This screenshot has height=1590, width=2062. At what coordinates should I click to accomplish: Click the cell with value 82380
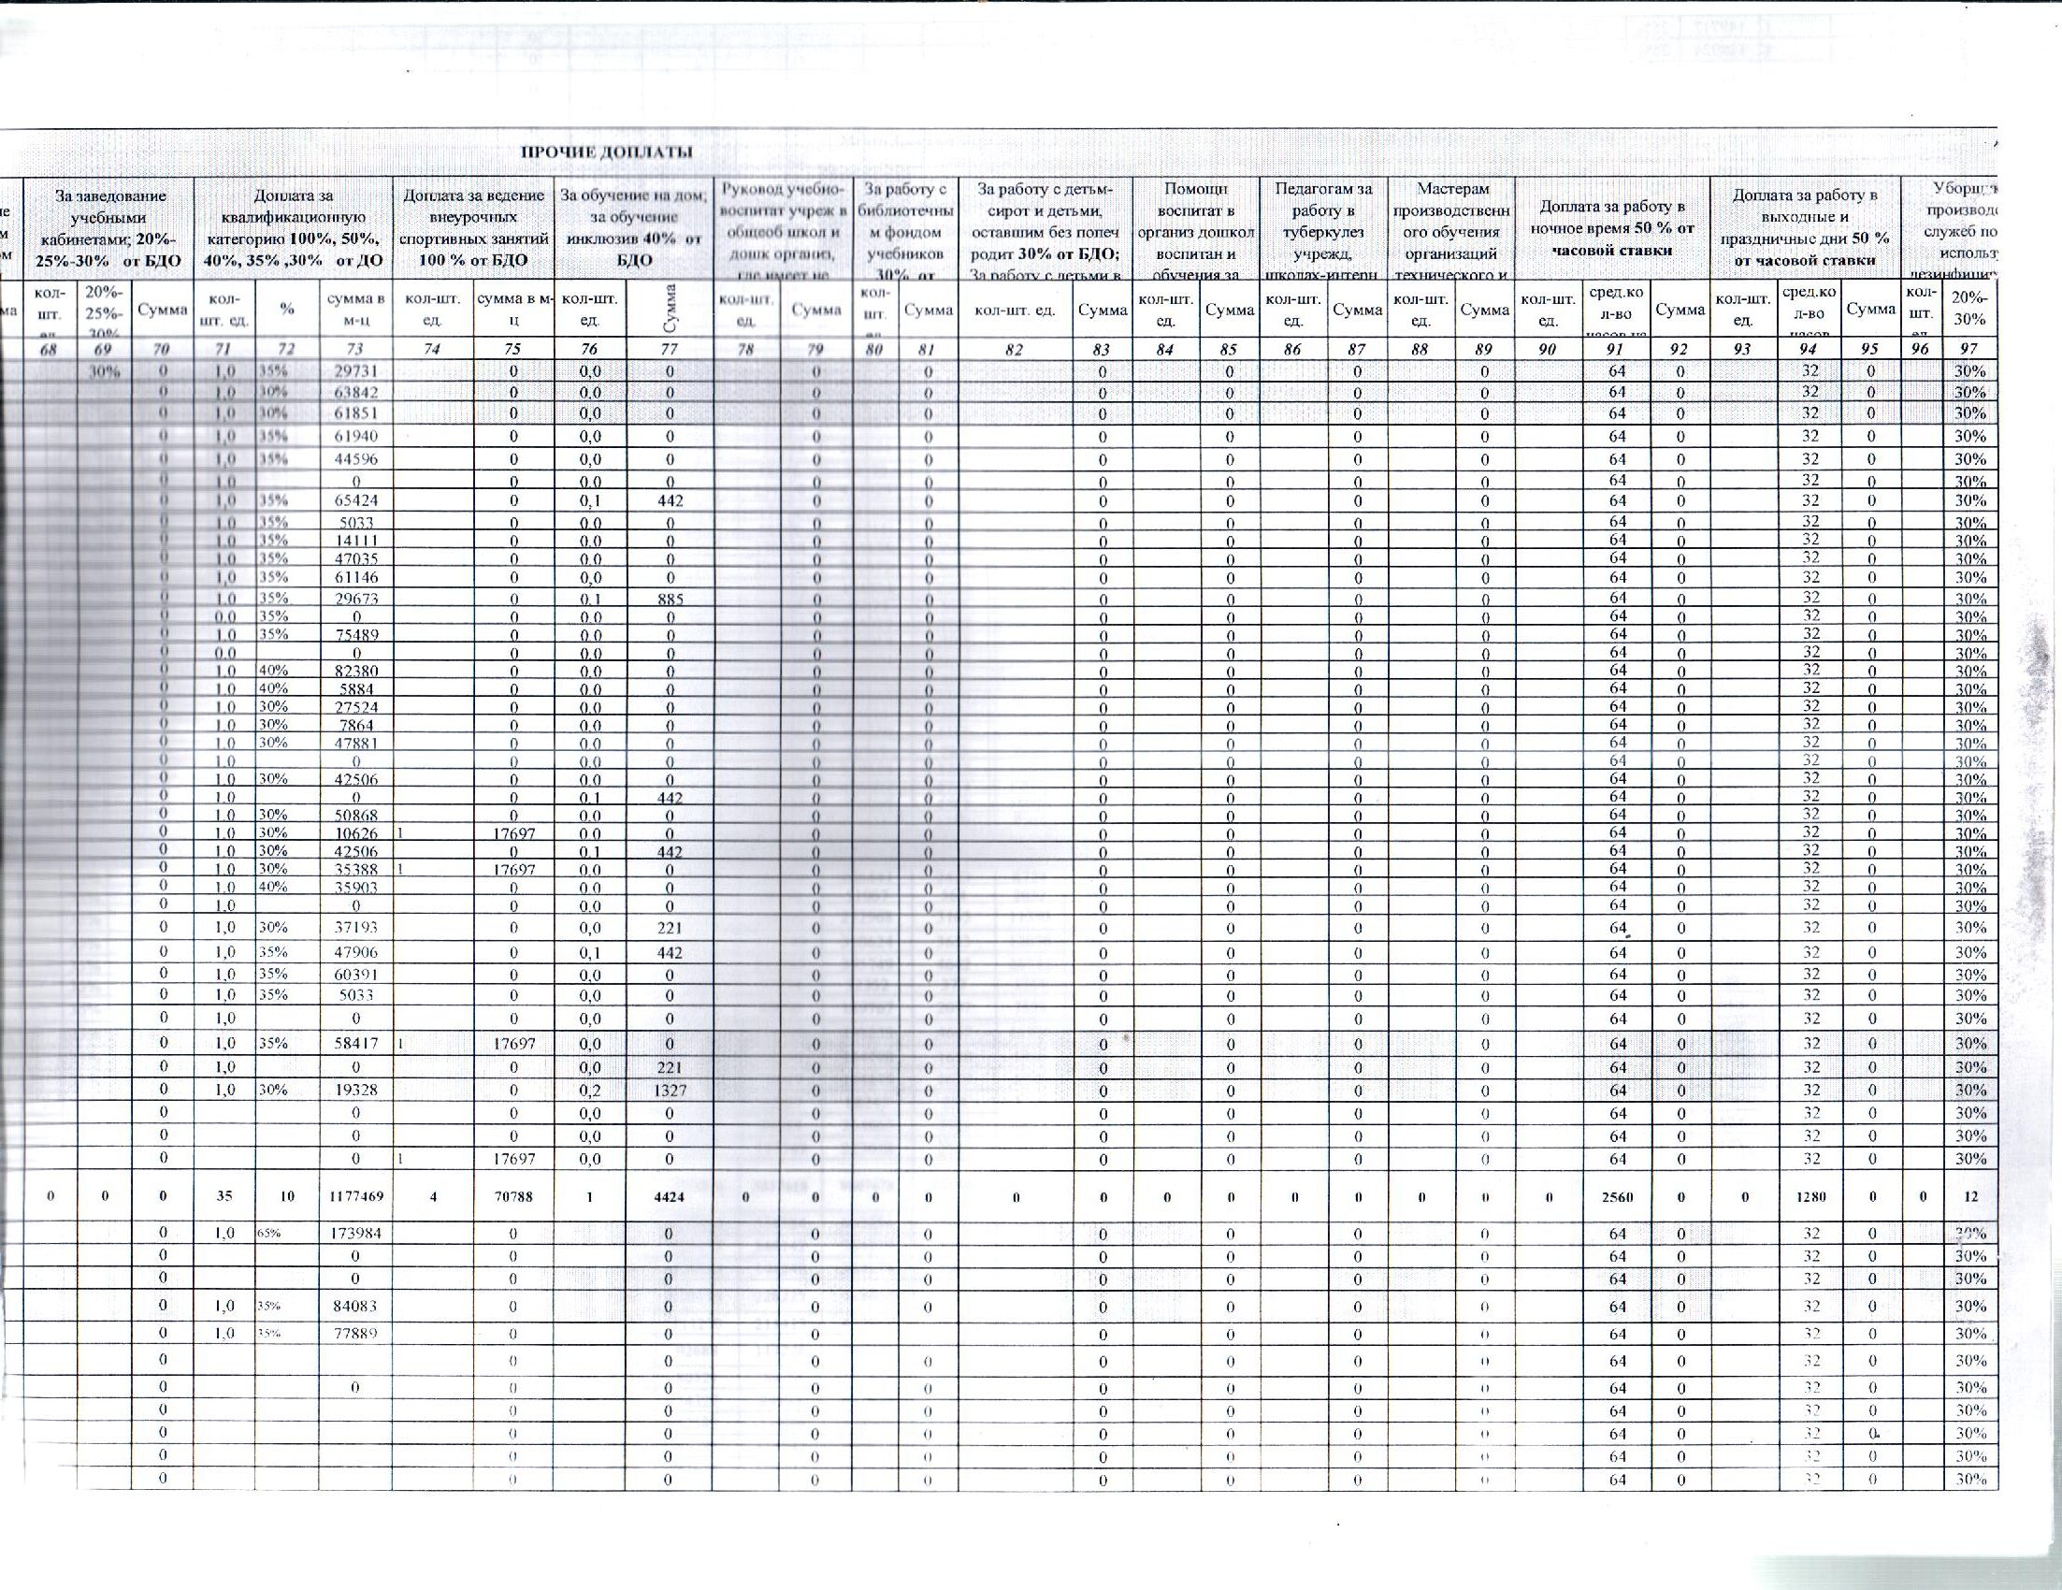(x=358, y=672)
